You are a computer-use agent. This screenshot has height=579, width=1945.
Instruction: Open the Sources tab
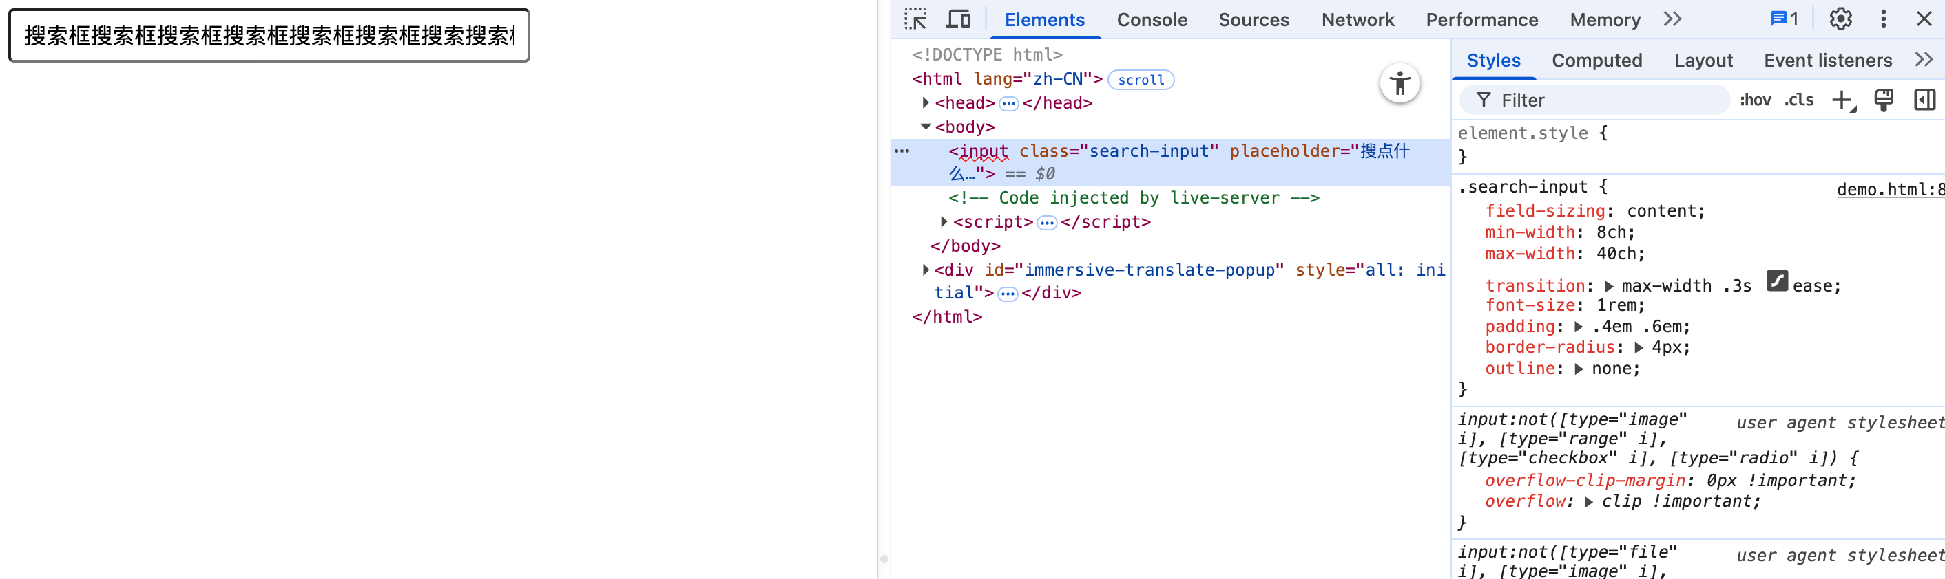[x=1254, y=20]
